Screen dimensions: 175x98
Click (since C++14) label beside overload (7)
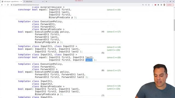tap(114, 86)
